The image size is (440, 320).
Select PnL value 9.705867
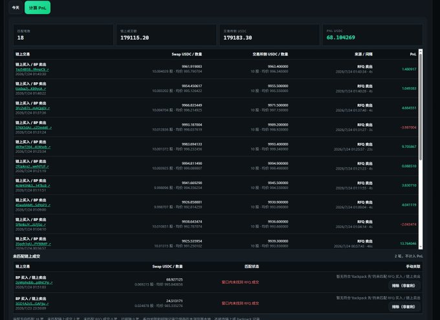point(409,146)
